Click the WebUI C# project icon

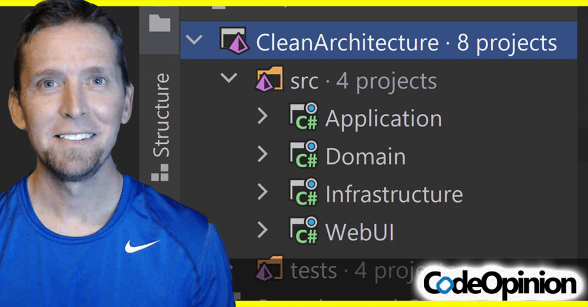click(x=303, y=231)
